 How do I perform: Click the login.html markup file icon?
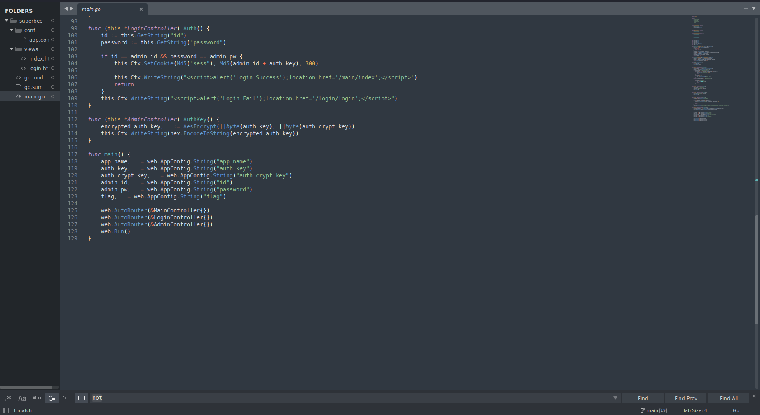[23, 68]
